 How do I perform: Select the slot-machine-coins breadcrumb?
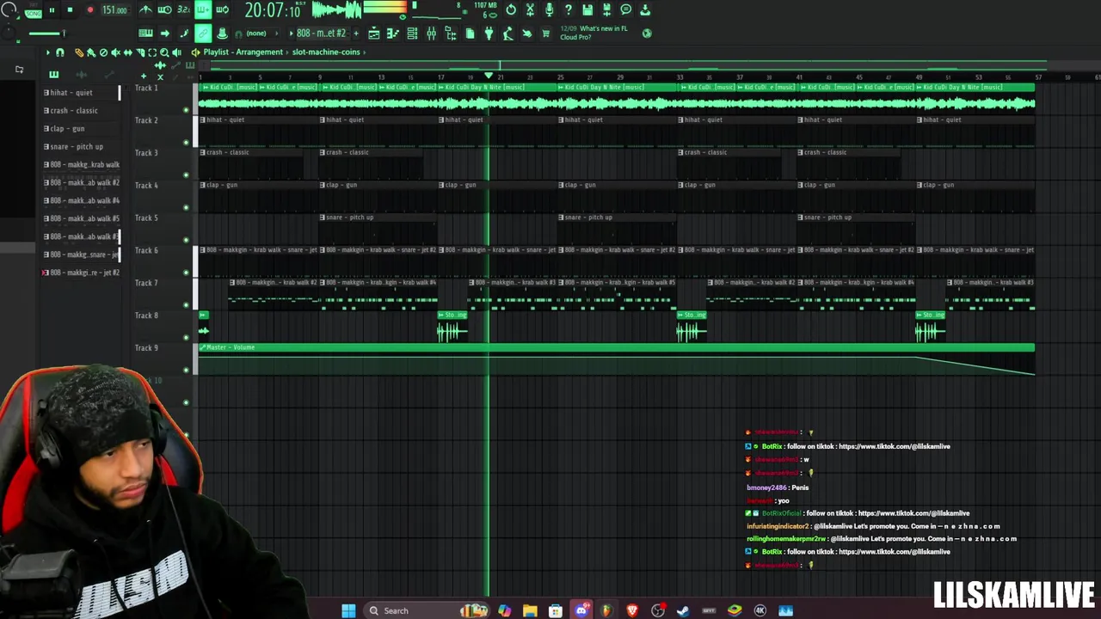tap(326, 52)
